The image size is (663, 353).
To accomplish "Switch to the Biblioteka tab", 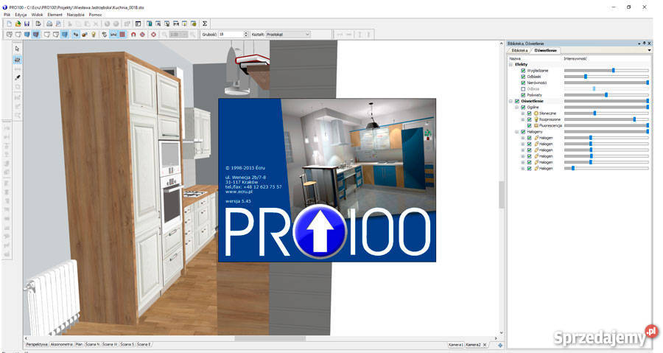I will coord(519,50).
